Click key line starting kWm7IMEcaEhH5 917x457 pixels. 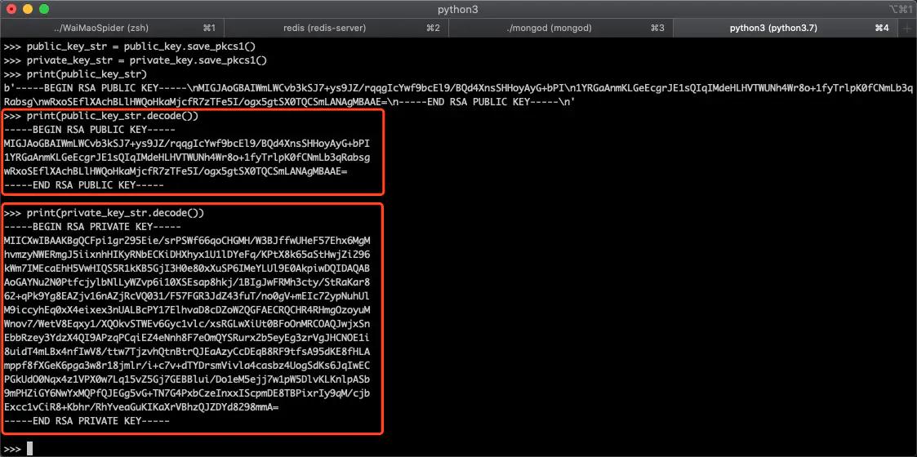click(x=186, y=268)
